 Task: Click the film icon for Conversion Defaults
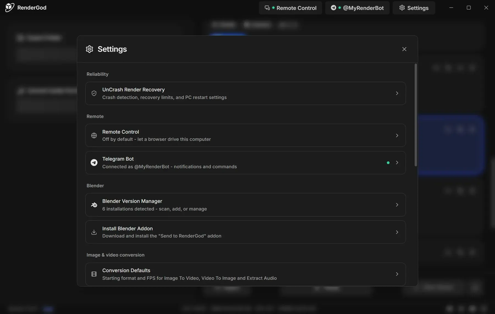[94, 274]
